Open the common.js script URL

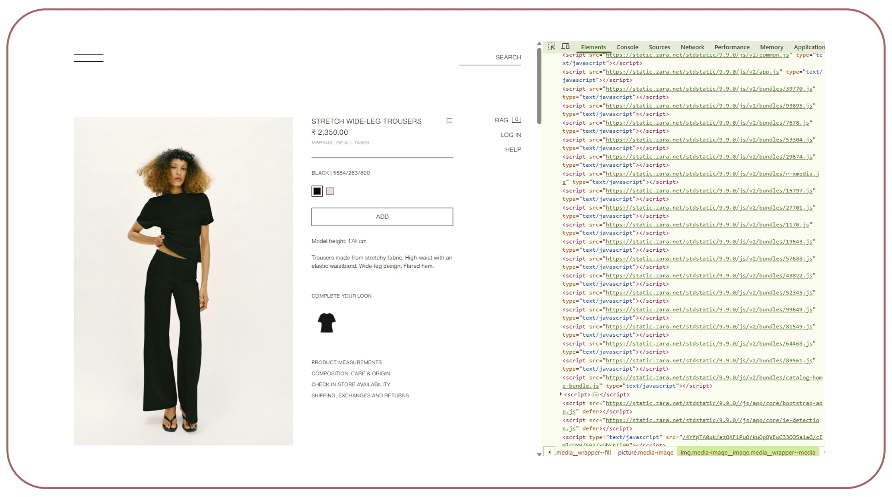[697, 55]
